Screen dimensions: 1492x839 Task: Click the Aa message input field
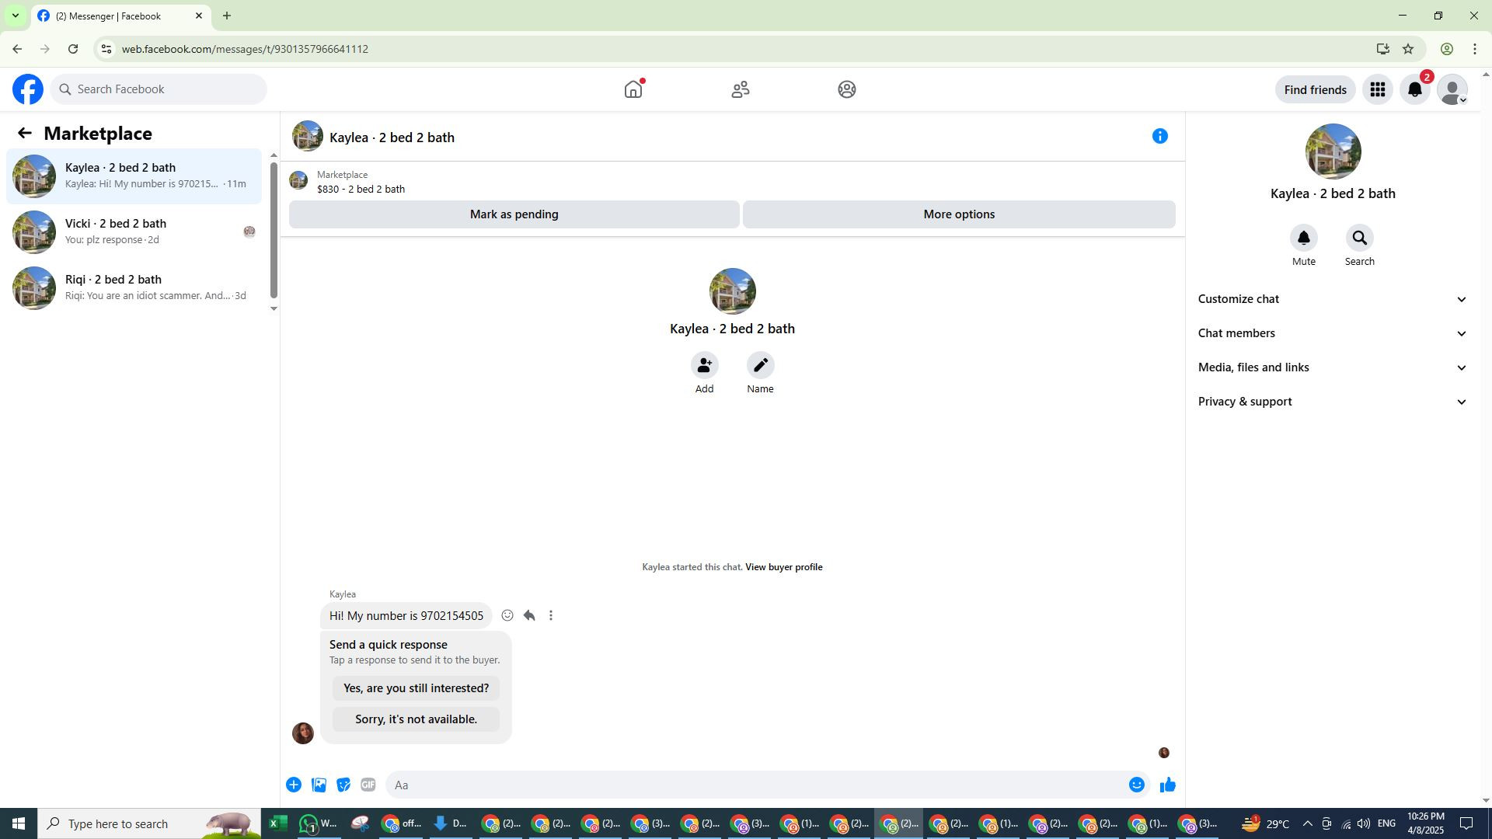coord(754,785)
